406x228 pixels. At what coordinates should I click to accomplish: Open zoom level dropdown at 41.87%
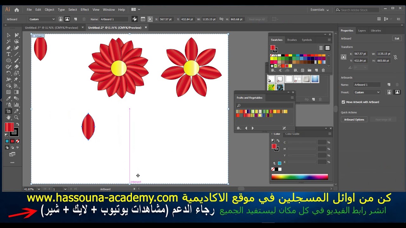coord(39,189)
